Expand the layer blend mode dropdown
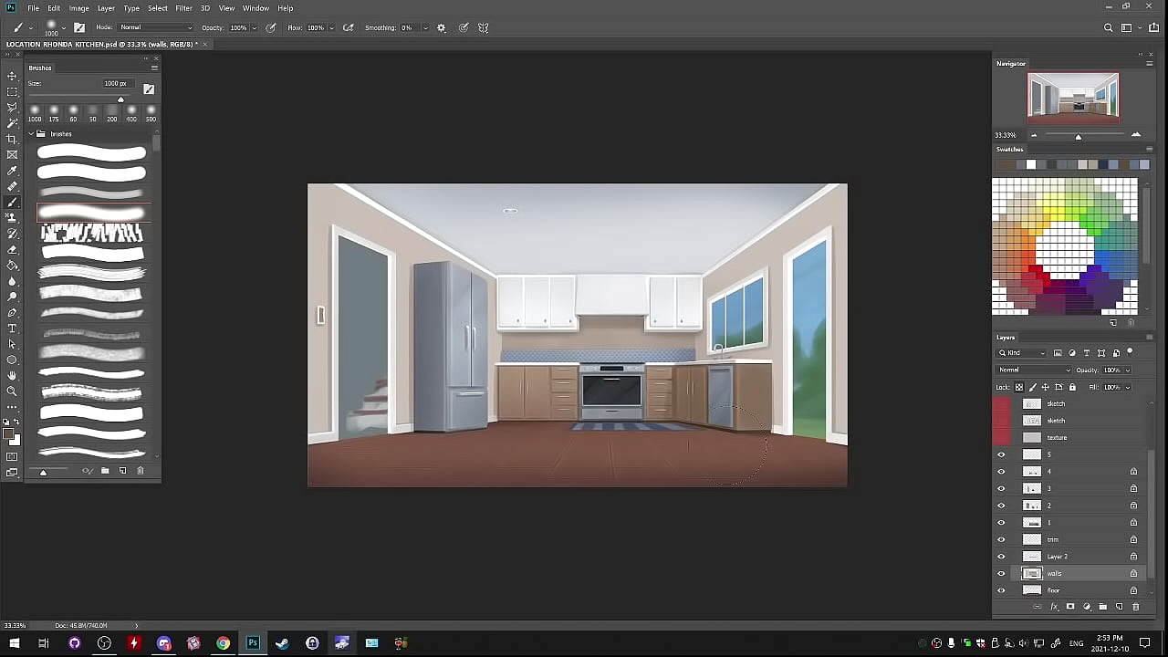This screenshot has width=1168, height=657. (x=1033, y=370)
